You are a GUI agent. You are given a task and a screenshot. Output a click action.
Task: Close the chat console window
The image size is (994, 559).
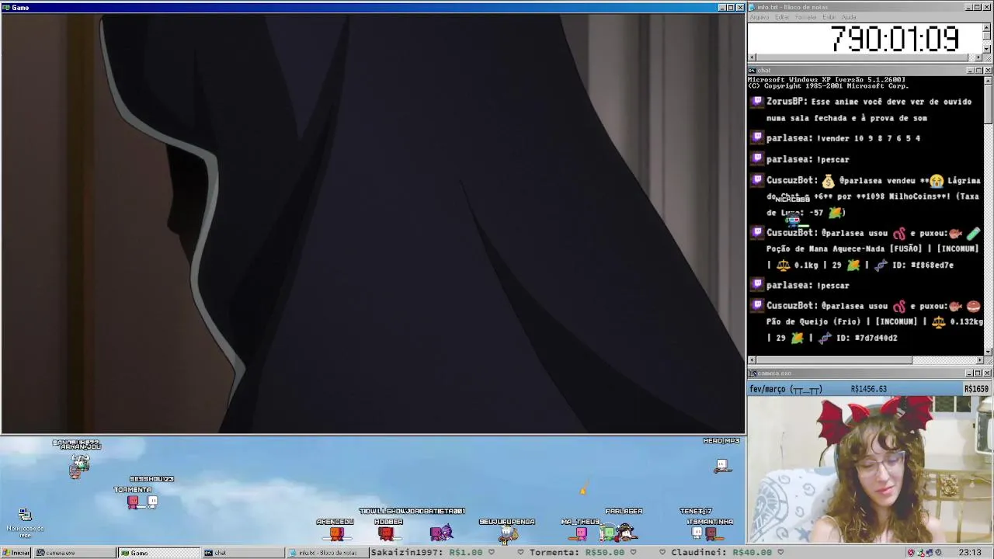tap(988, 71)
